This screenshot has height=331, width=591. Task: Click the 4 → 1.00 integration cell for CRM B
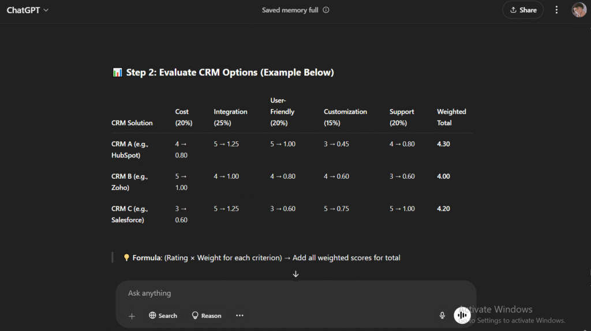(226, 176)
